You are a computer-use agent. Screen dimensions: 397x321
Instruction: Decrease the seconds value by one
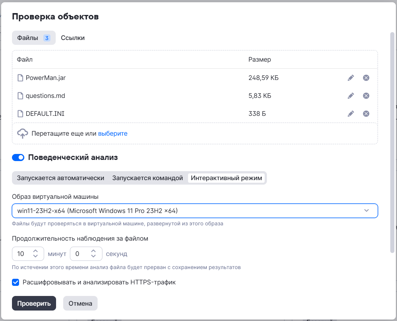point(94,257)
